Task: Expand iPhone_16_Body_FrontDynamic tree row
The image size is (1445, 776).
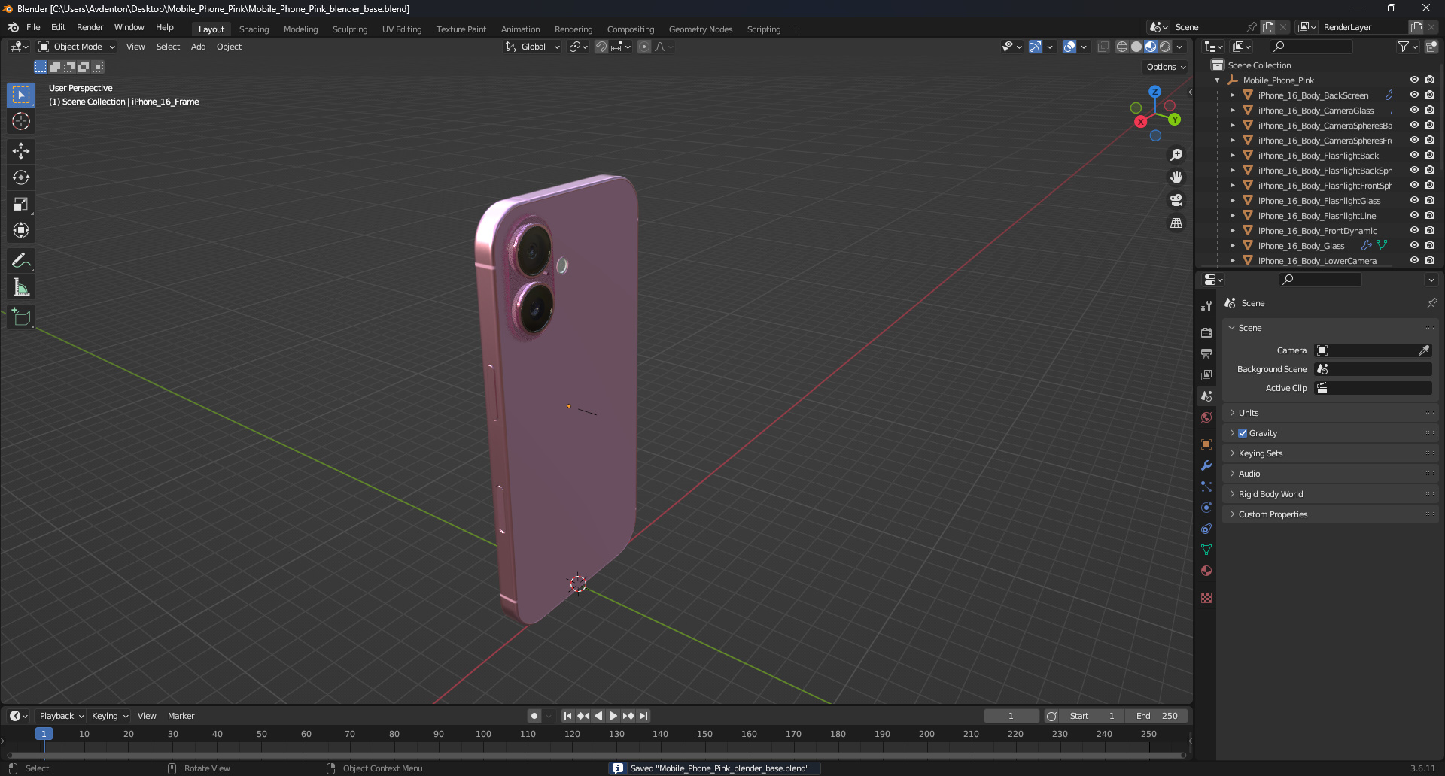Action: (x=1232, y=231)
